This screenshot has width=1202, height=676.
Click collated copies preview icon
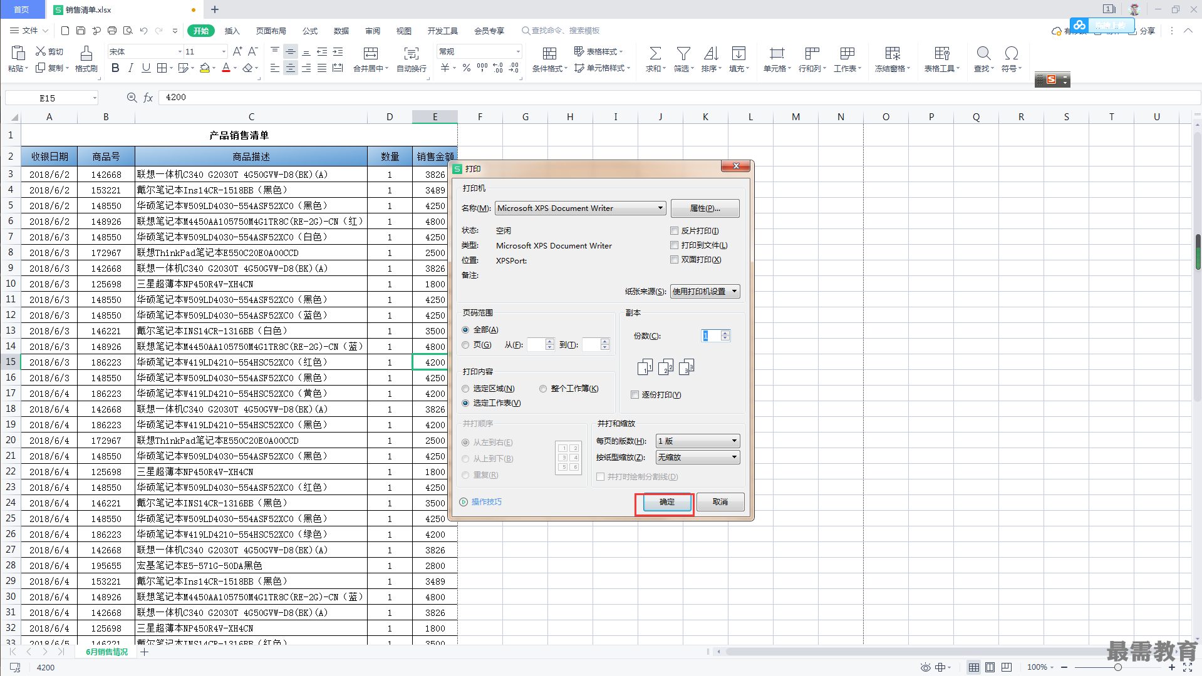[x=666, y=367]
